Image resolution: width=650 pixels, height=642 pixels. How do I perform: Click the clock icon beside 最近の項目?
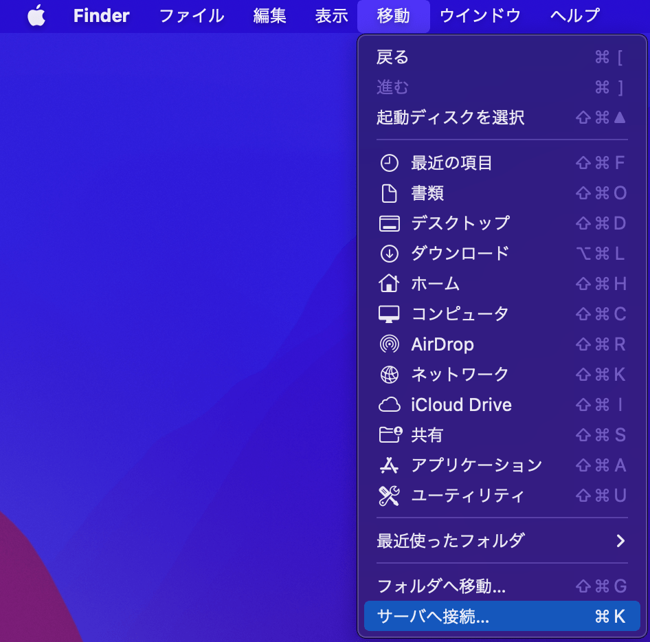tap(390, 163)
